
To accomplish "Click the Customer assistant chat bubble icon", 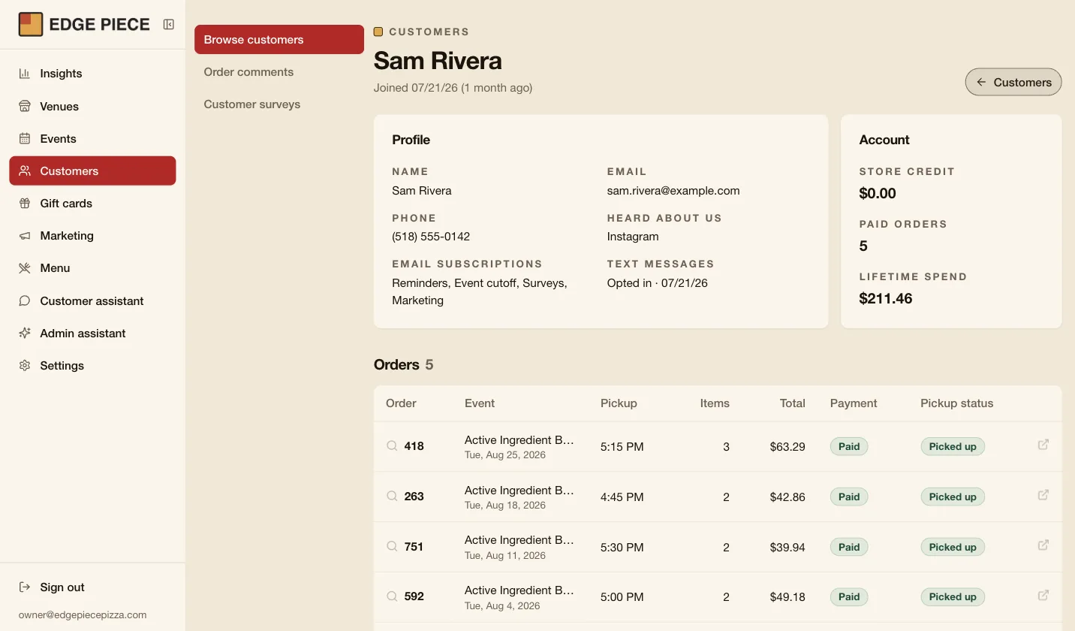I will [x=25, y=300].
